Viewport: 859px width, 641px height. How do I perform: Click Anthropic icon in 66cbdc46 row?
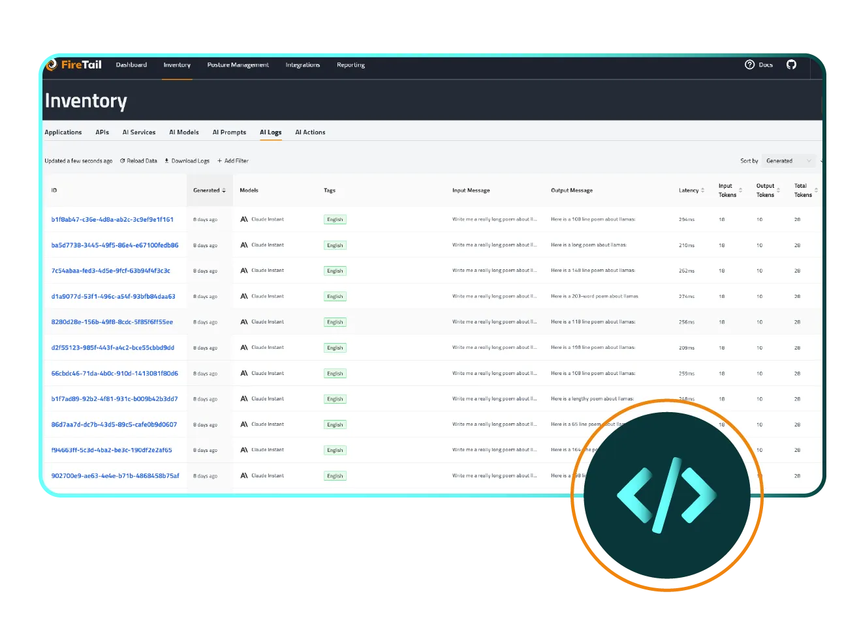(244, 374)
